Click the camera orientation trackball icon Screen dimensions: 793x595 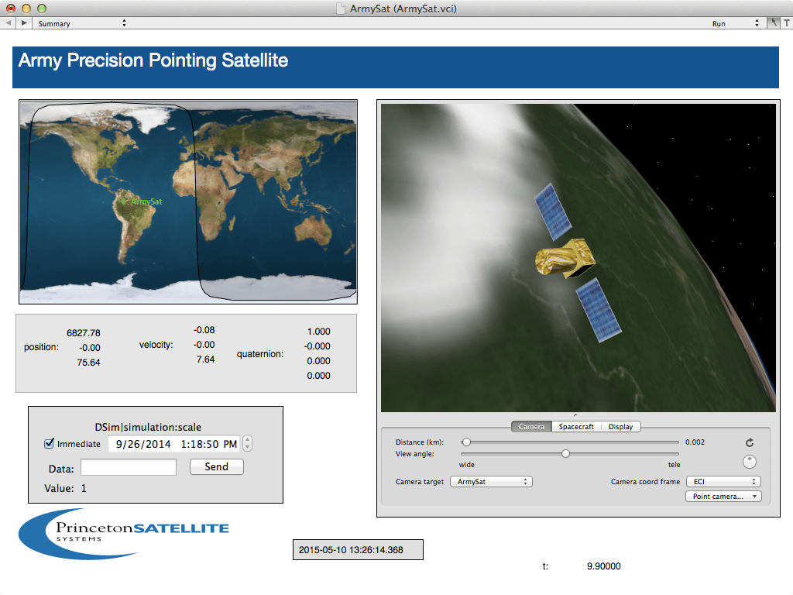[x=749, y=462]
